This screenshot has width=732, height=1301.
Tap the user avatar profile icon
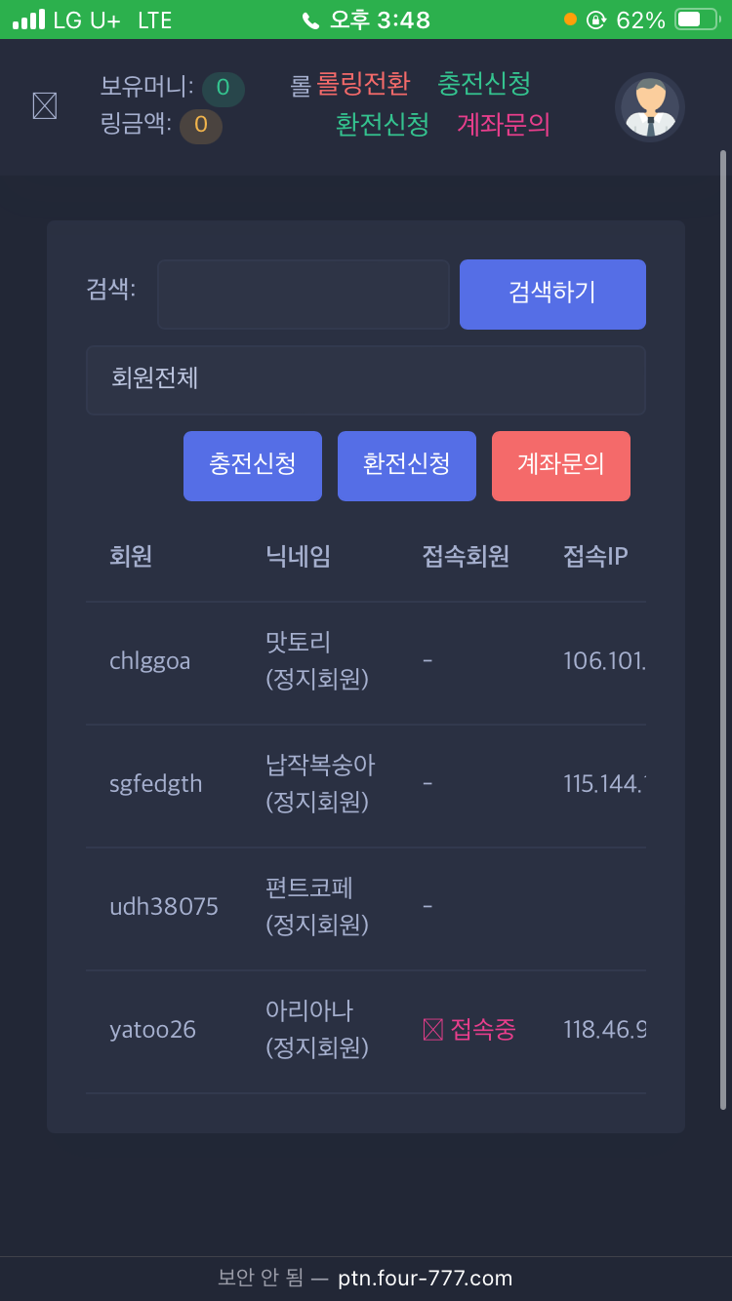click(x=650, y=106)
